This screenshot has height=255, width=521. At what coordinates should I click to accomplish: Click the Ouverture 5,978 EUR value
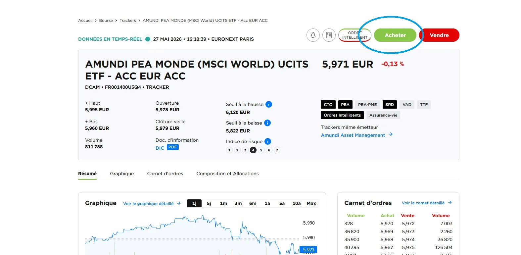coord(167,110)
